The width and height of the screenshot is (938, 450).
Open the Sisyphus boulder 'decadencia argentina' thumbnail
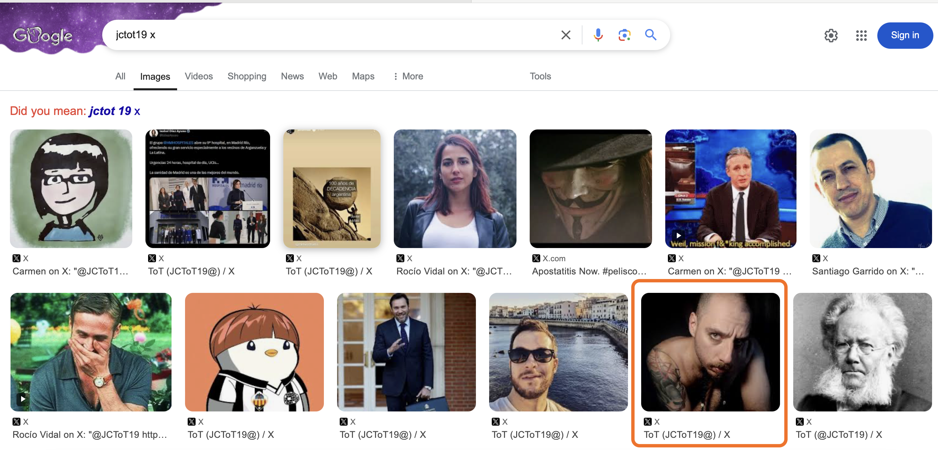[332, 189]
